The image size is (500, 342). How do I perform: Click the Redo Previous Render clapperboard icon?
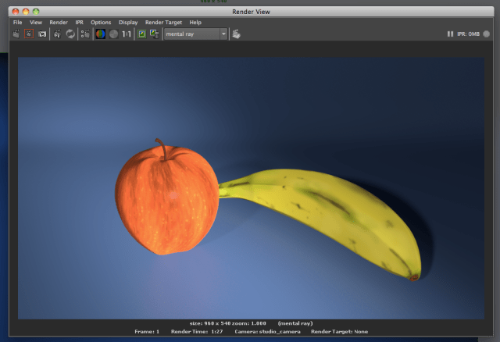[16, 34]
